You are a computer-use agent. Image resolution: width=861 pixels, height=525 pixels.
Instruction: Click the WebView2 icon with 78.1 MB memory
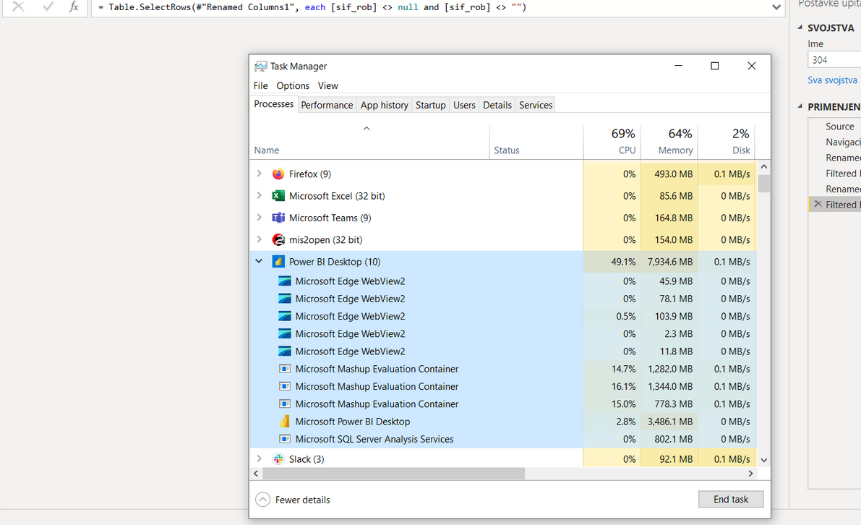[284, 299]
